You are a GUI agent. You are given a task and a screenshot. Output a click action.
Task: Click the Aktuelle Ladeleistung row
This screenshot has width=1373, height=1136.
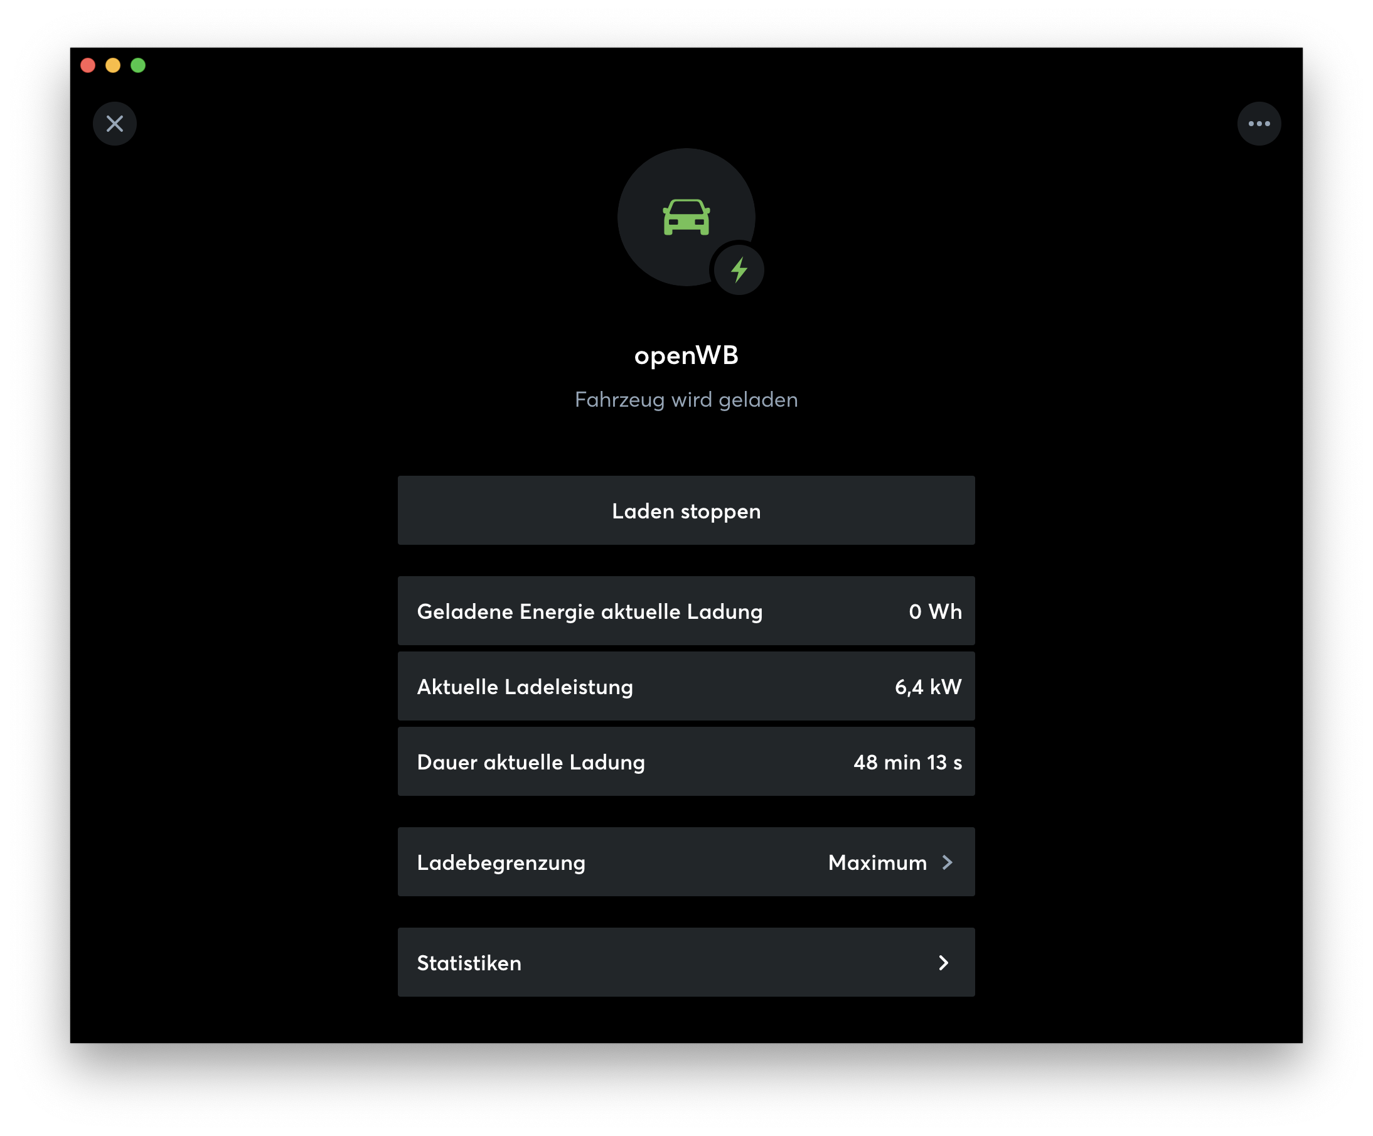[x=686, y=687]
